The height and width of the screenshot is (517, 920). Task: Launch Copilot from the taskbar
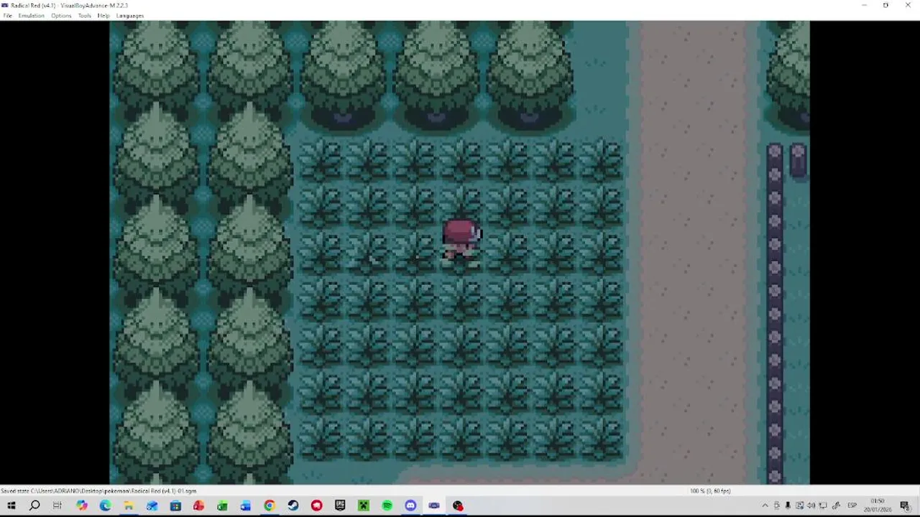pos(81,506)
